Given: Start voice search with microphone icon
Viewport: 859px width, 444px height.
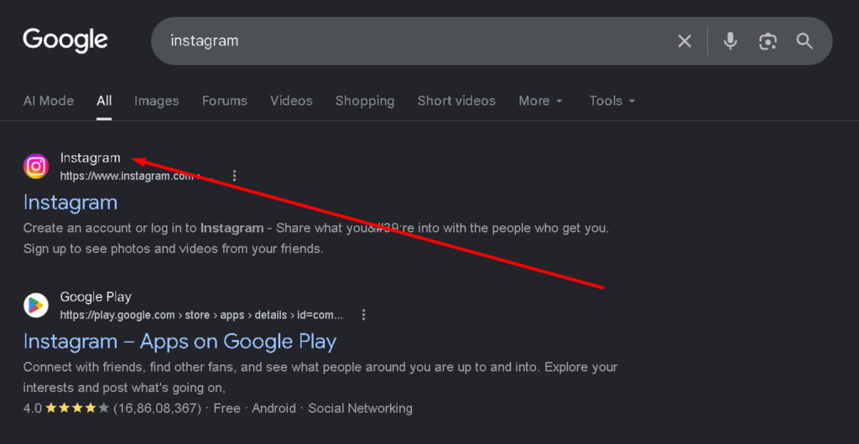Looking at the screenshot, I should point(730,41).
